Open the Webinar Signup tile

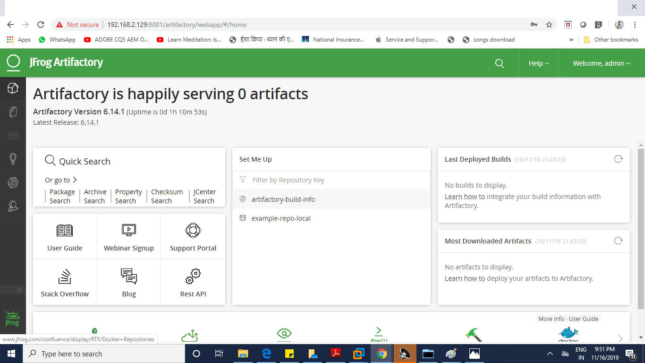click(x=129, y=236)
